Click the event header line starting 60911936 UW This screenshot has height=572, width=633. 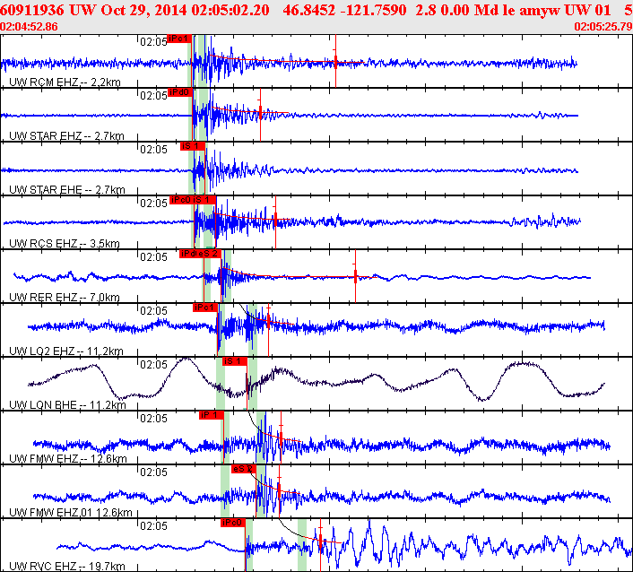tap(316, 10)
